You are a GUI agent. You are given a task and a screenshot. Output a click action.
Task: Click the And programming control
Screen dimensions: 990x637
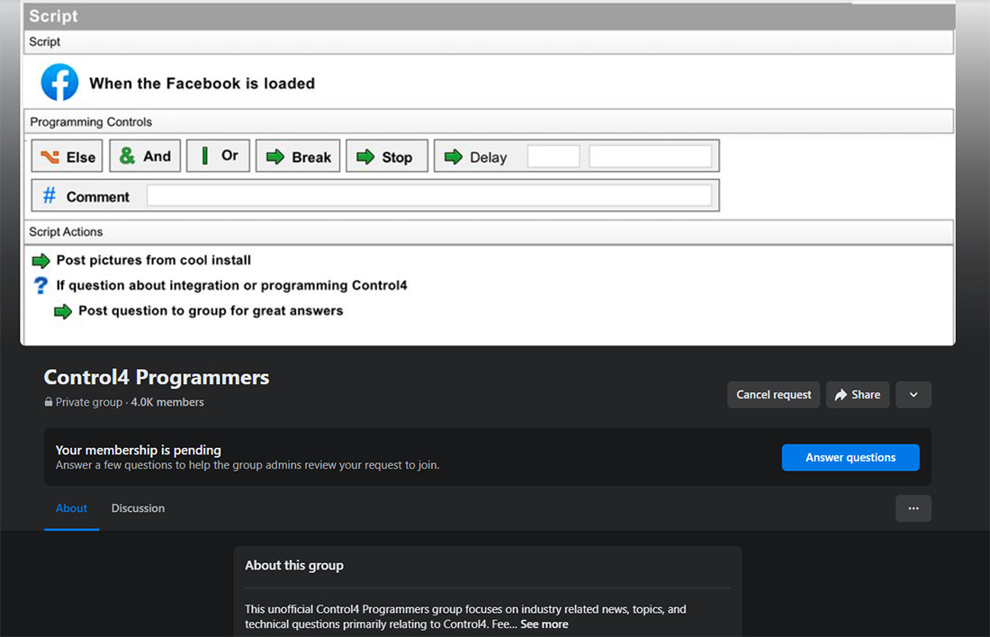145,156
